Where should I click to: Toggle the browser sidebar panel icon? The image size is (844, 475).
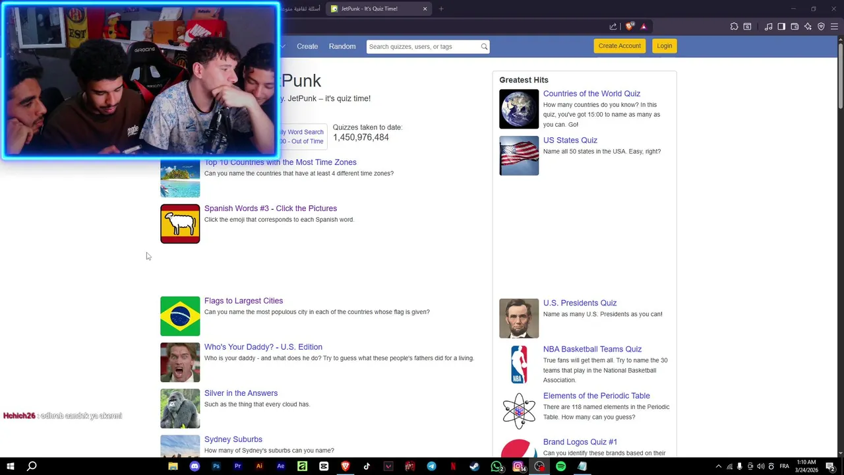click(x=781, y=26)
